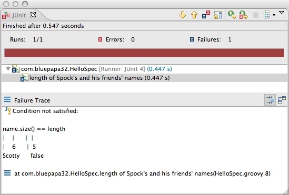
Task: Go to next failed test arrow
Action: pyautogui.click(x=183, y=15)
